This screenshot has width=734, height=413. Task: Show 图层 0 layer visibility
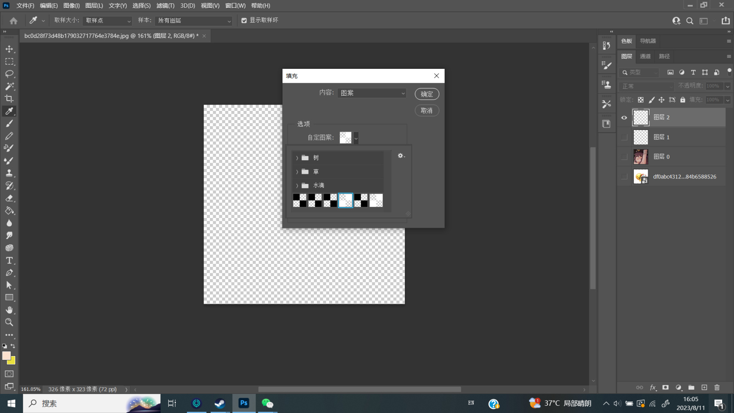tap(624, 157)
